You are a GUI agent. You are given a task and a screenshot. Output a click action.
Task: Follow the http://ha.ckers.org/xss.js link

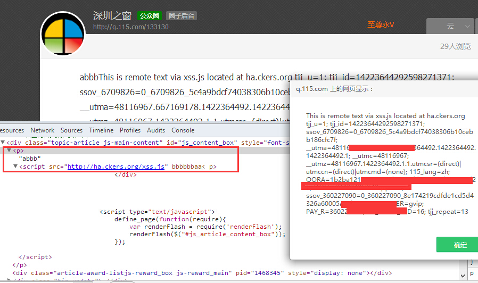point(116,167)
